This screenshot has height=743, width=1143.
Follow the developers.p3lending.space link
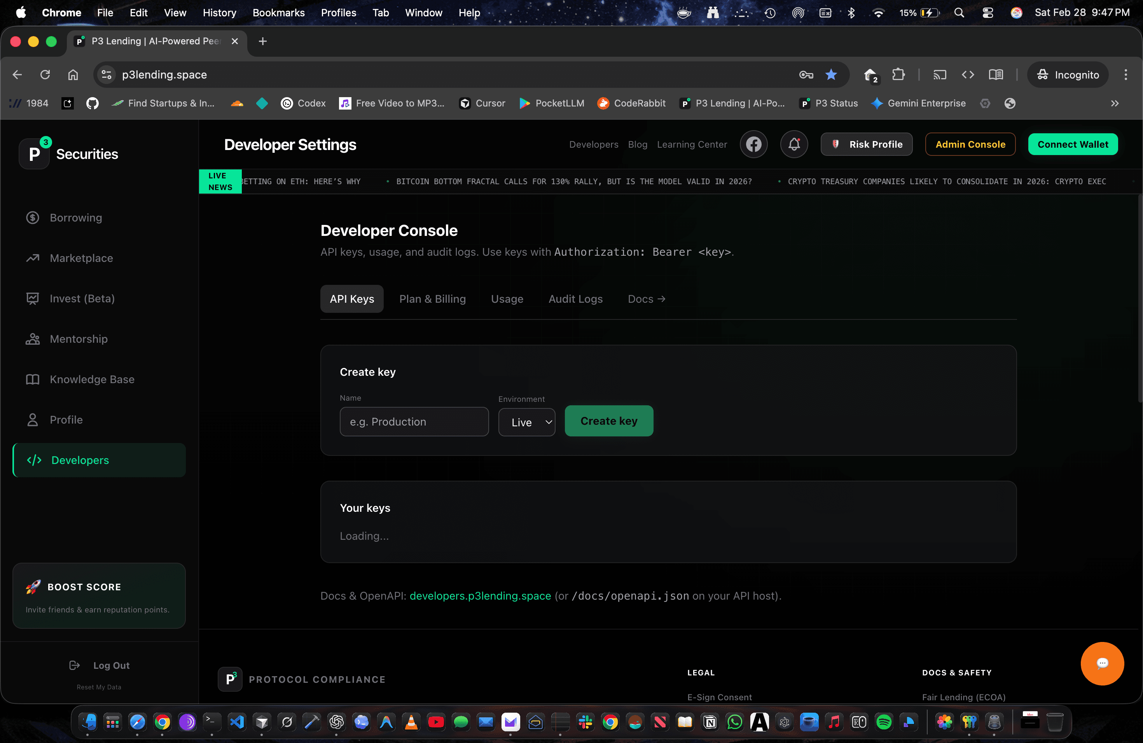(480, 596)
